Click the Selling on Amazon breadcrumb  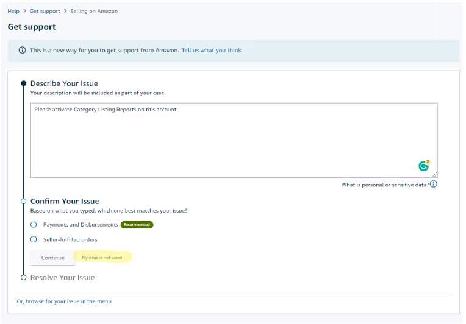94,11
